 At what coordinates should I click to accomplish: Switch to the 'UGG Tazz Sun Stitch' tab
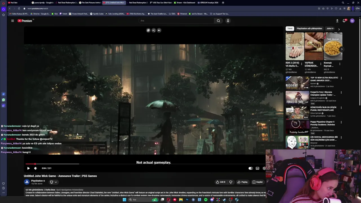pos(161,3)
